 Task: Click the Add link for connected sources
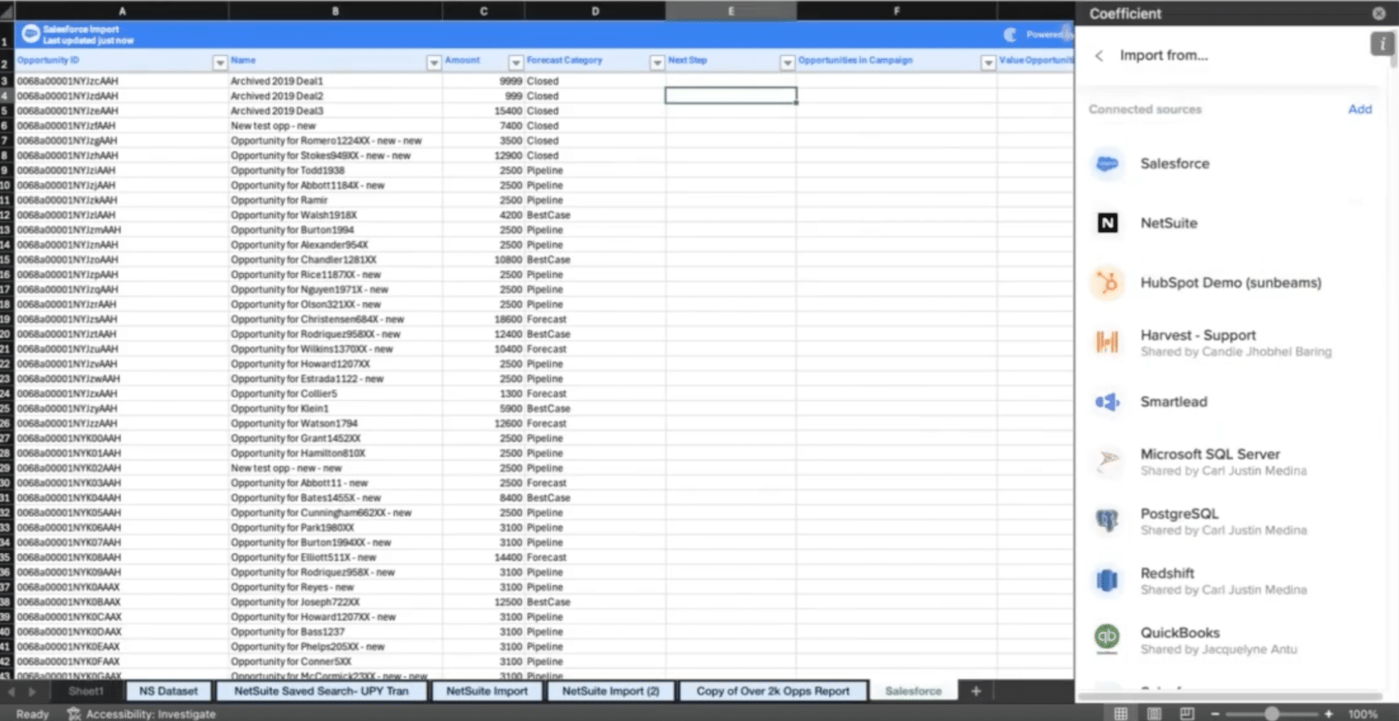pyautogui.click(x=1360, y=109)
